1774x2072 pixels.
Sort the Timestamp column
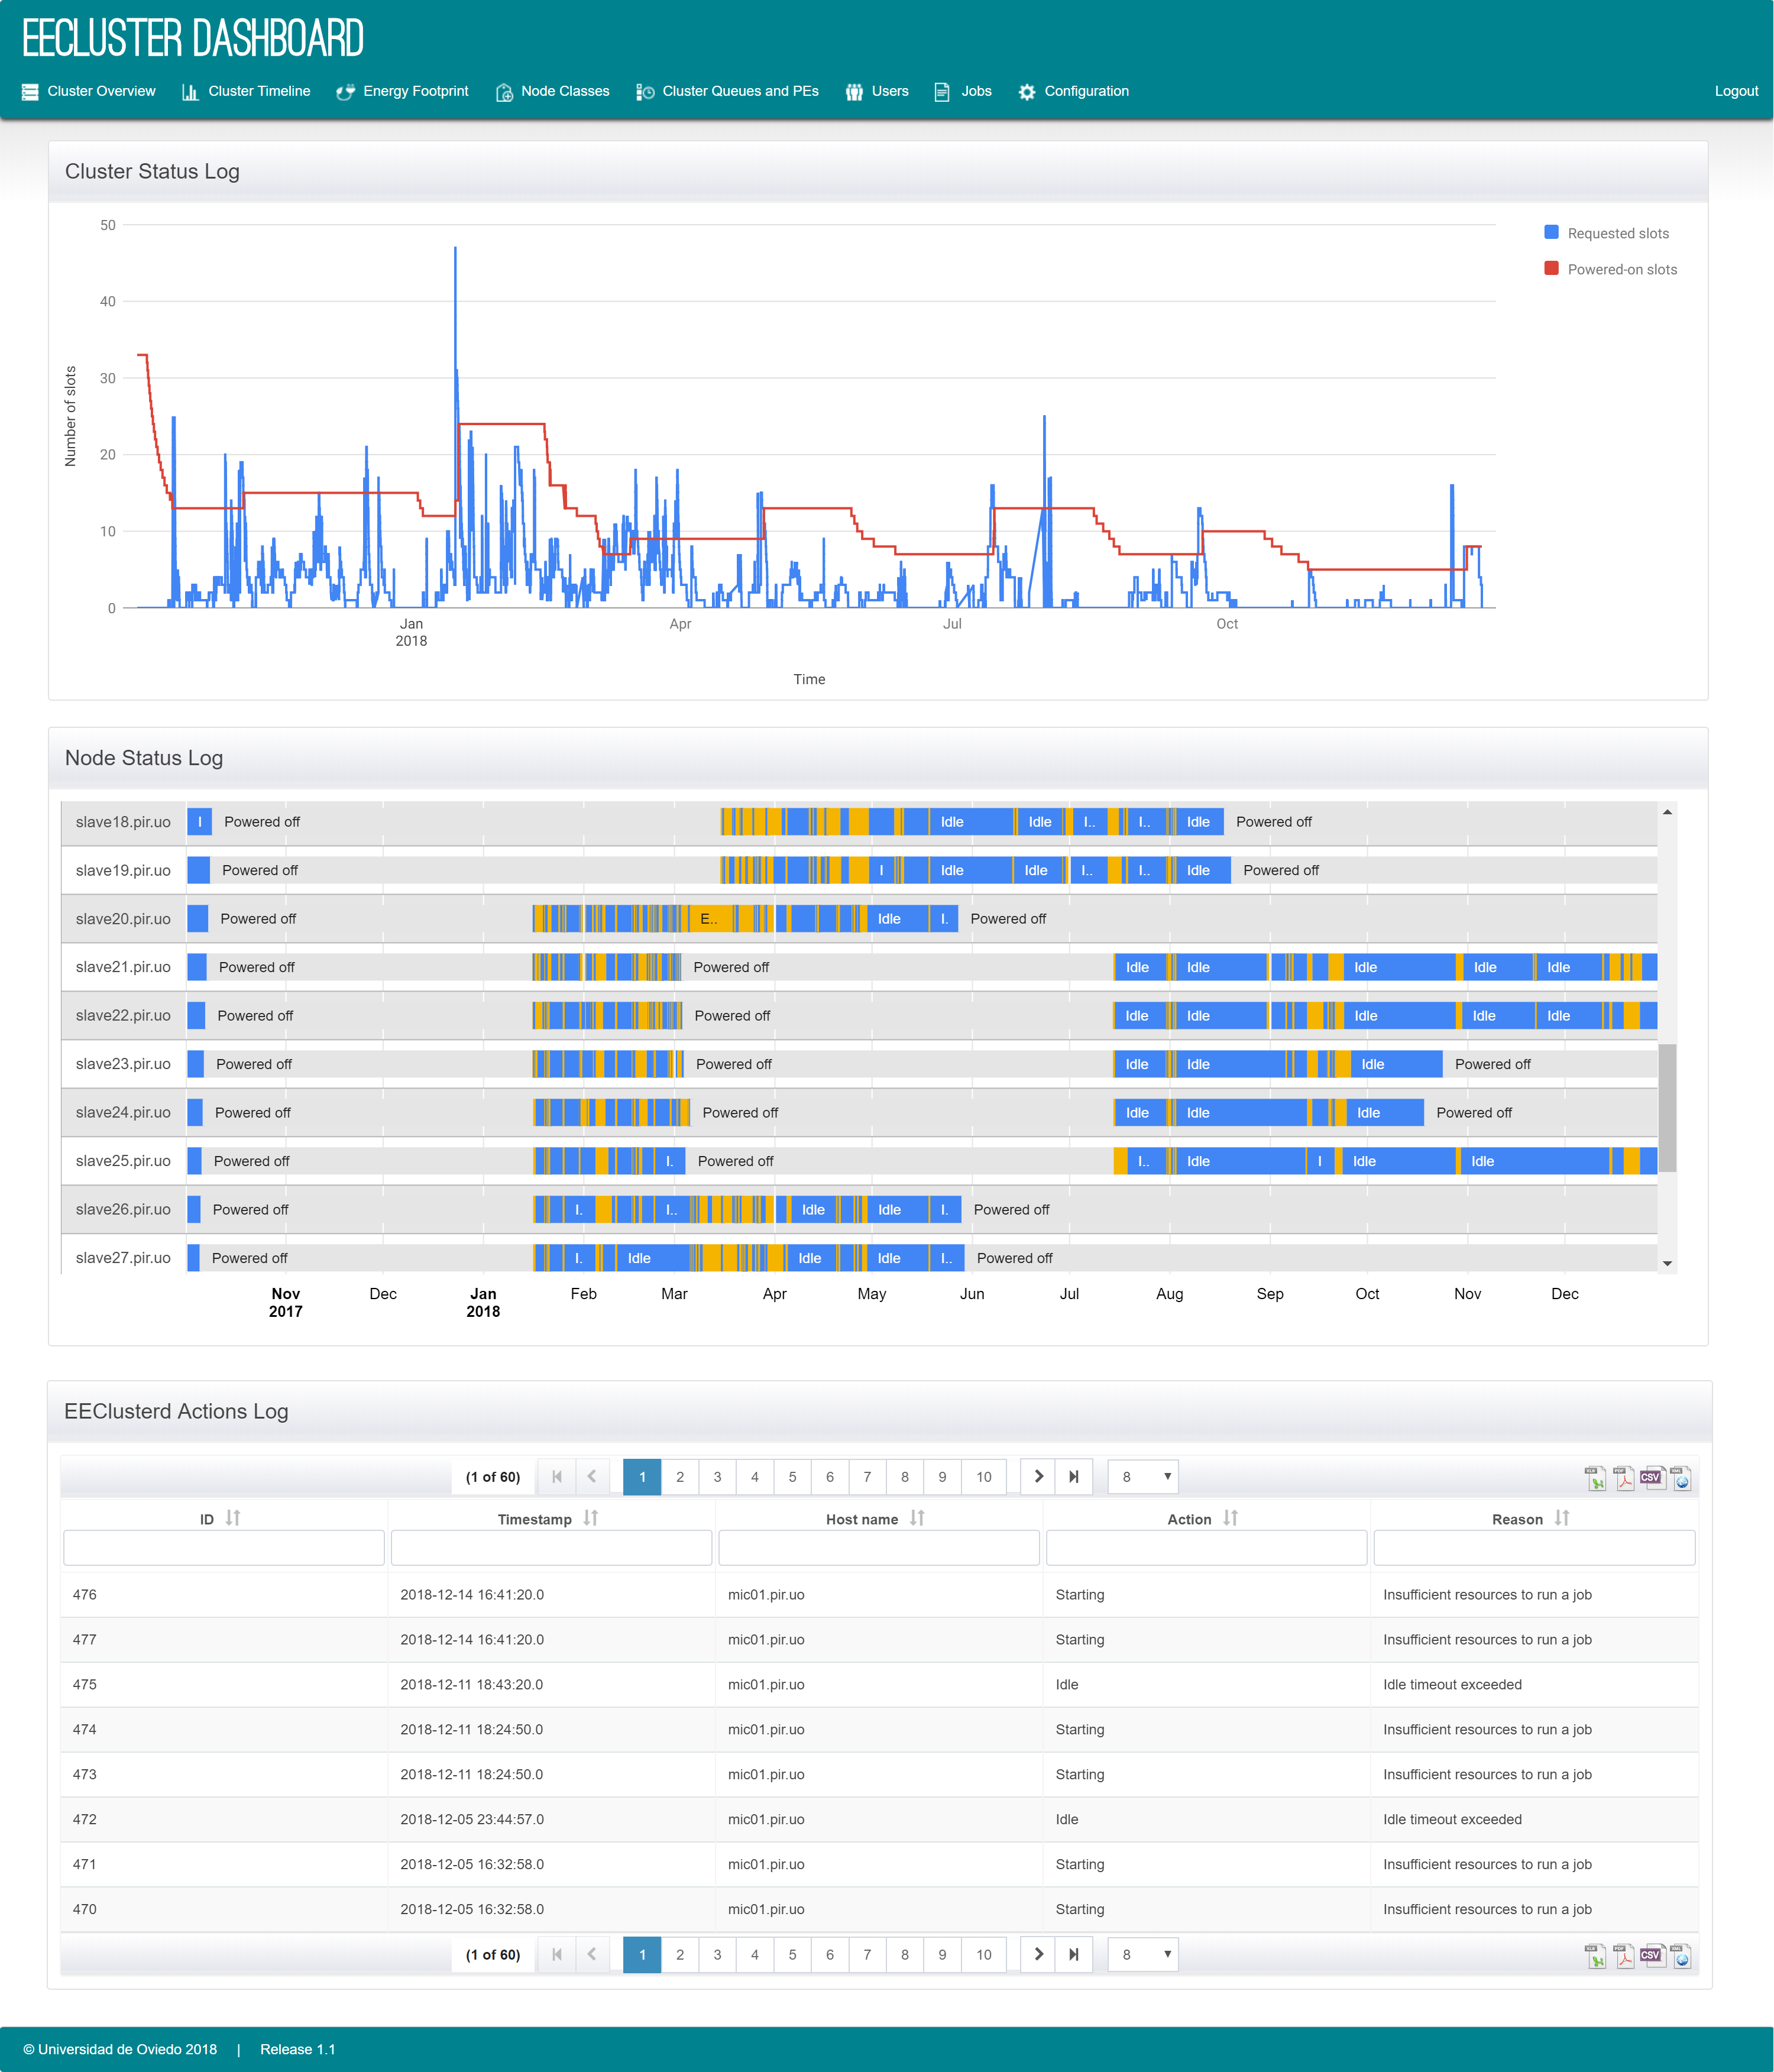[590, 1518]
